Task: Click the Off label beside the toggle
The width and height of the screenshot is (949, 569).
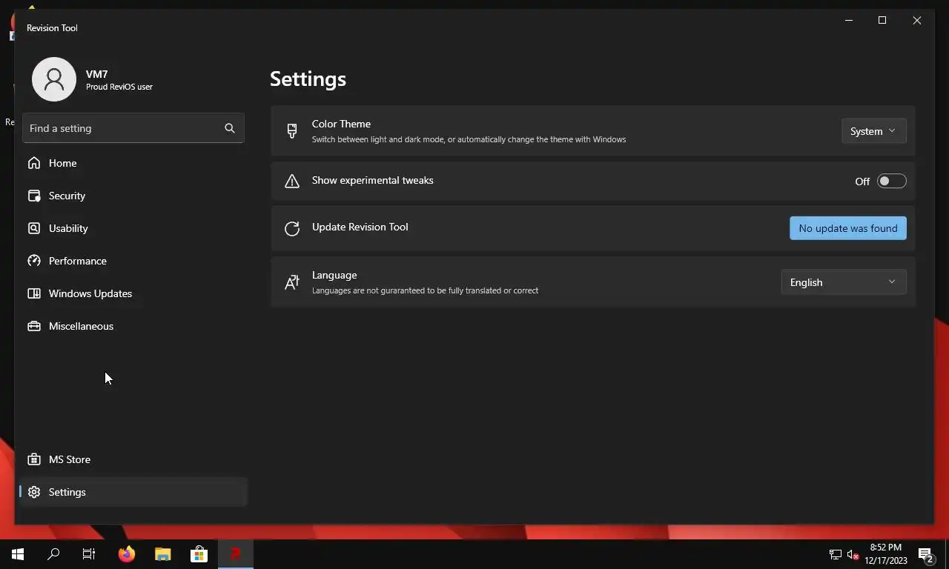Action: coord(862,182)
